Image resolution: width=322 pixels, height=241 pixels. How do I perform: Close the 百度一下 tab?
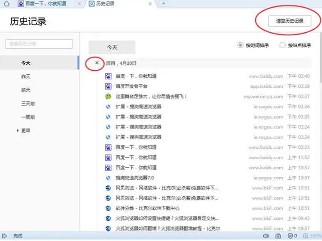[x=79, y=4]
